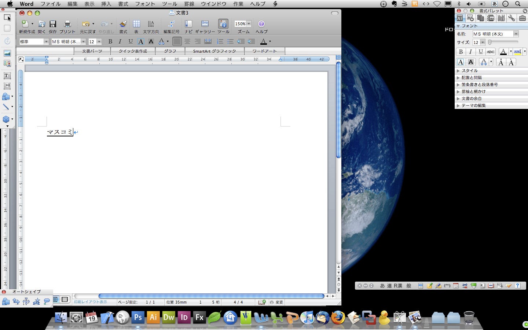Save the document with the 保存 icon

(53, 24)
